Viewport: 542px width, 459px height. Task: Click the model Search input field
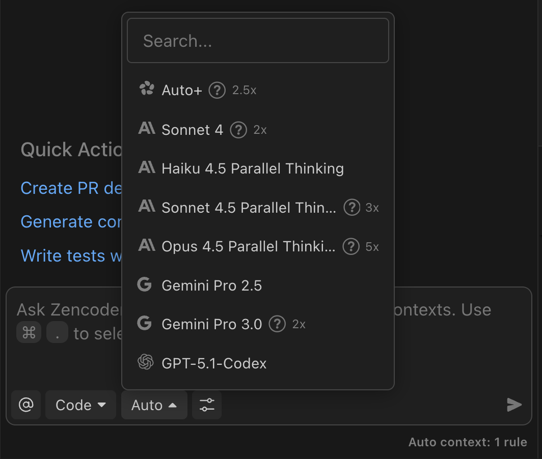point(257,40)
